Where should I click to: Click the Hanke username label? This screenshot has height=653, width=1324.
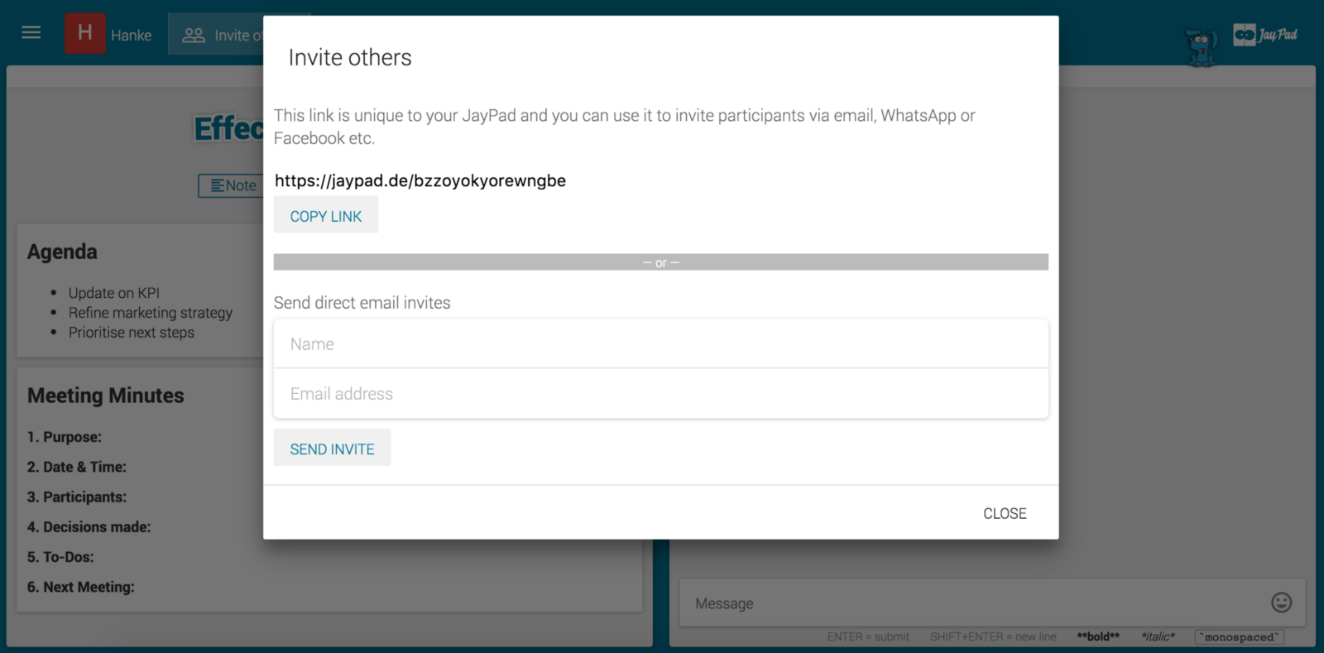pyautogui.click(x=132, y=36)
